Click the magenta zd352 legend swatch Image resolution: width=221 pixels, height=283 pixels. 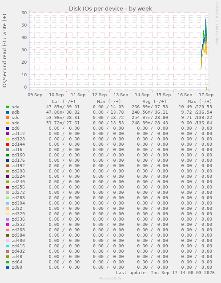(8, 225)
